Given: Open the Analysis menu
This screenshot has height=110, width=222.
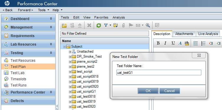Looking at the screenshot, I should point(119,17).
